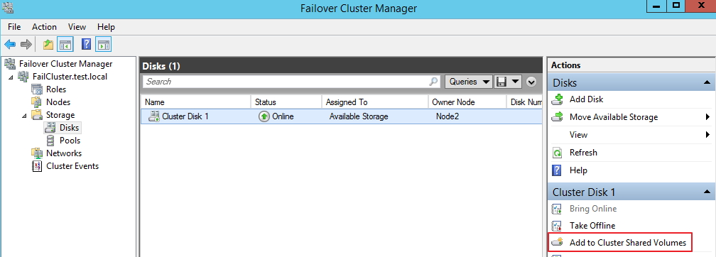The width and height of the screenshot is (716, 257).
Task: Click the Networks icon in the tree
Action: (37, 153)
